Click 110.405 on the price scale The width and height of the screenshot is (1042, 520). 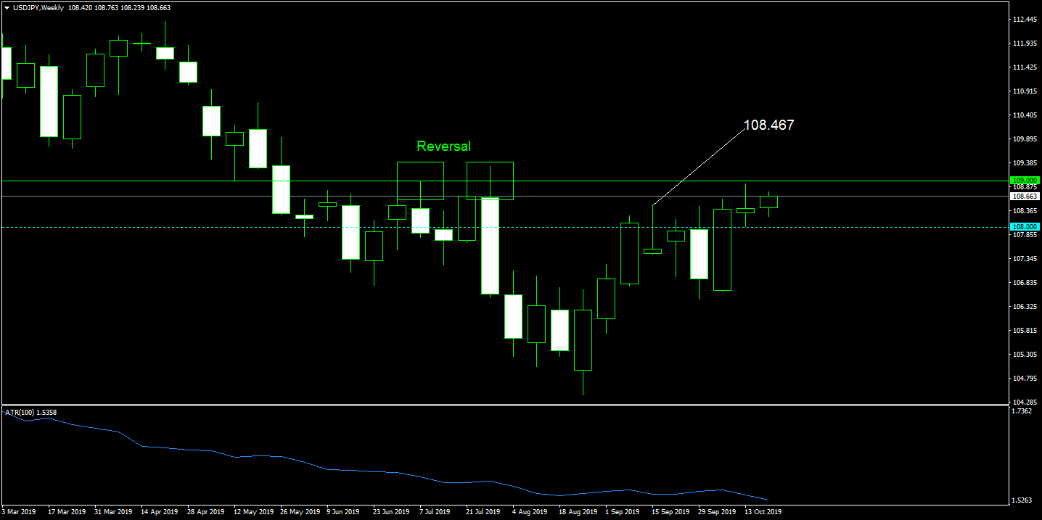point(1024,115)
